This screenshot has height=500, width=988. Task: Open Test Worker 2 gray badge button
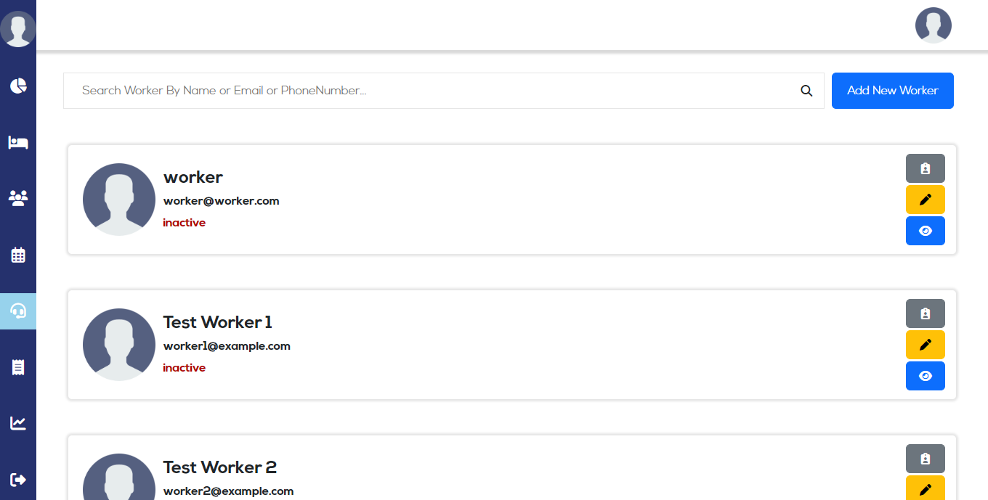point(925,459)
